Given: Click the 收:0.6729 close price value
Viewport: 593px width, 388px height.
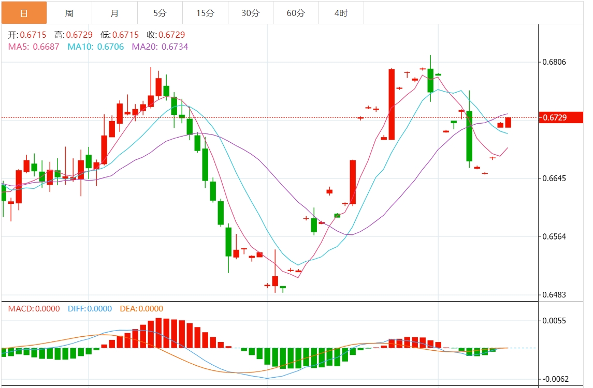Looking at the screenshot, I should (x=166, y=35).
